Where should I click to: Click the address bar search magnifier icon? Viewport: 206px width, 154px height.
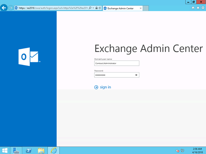(90, 8)
